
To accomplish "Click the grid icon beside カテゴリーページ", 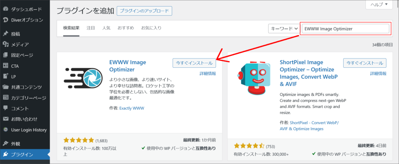I will point(5,98).
